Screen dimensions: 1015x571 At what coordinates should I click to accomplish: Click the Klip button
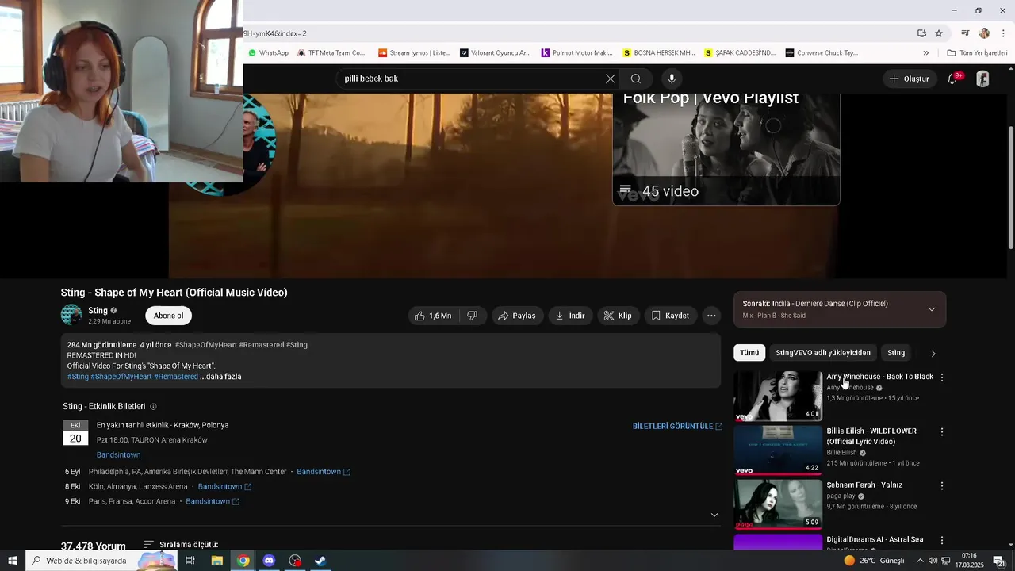point(618,316)
